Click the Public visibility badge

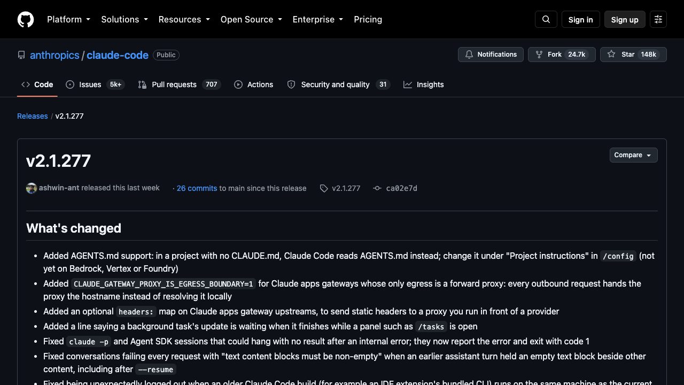(x=166, y=55)
